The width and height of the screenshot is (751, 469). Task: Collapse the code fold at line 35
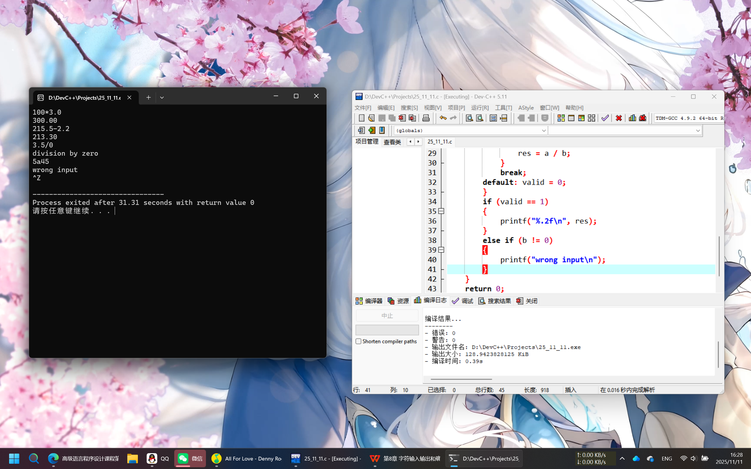pos(441,211)
